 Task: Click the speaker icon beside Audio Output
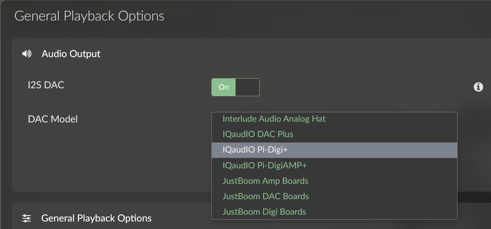27,54
